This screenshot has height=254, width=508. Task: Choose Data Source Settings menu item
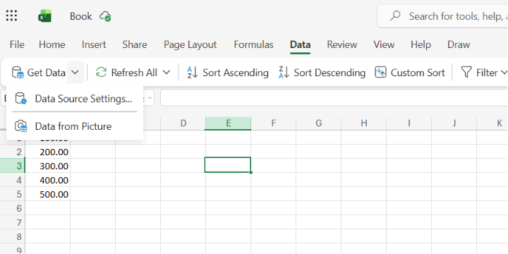pos(75,99)
